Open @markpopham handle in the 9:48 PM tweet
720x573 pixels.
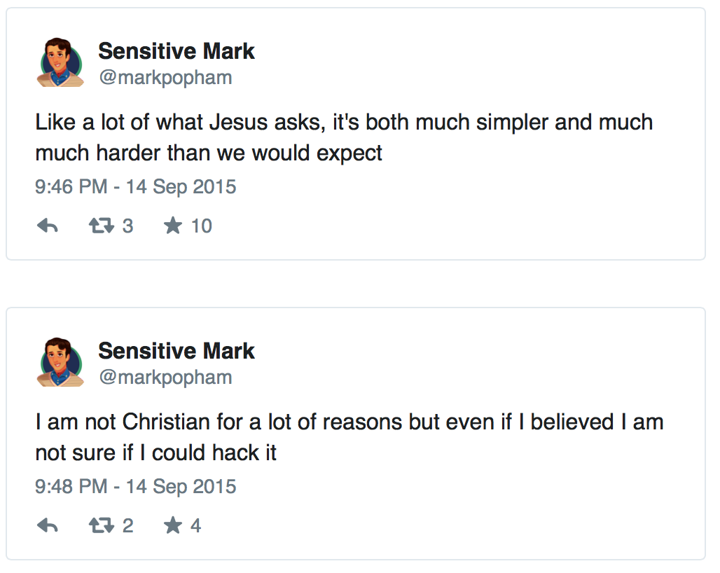point(165,377)
